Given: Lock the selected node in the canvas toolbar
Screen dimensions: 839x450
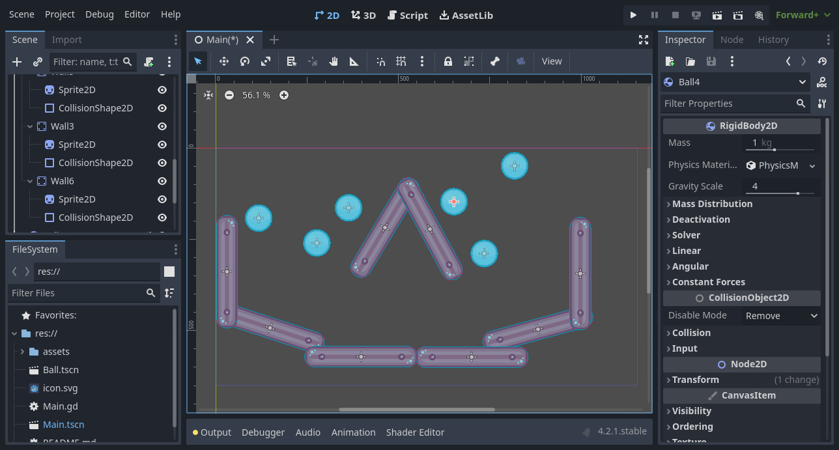Looking at the screenshot, I should (x=448, y=61).
